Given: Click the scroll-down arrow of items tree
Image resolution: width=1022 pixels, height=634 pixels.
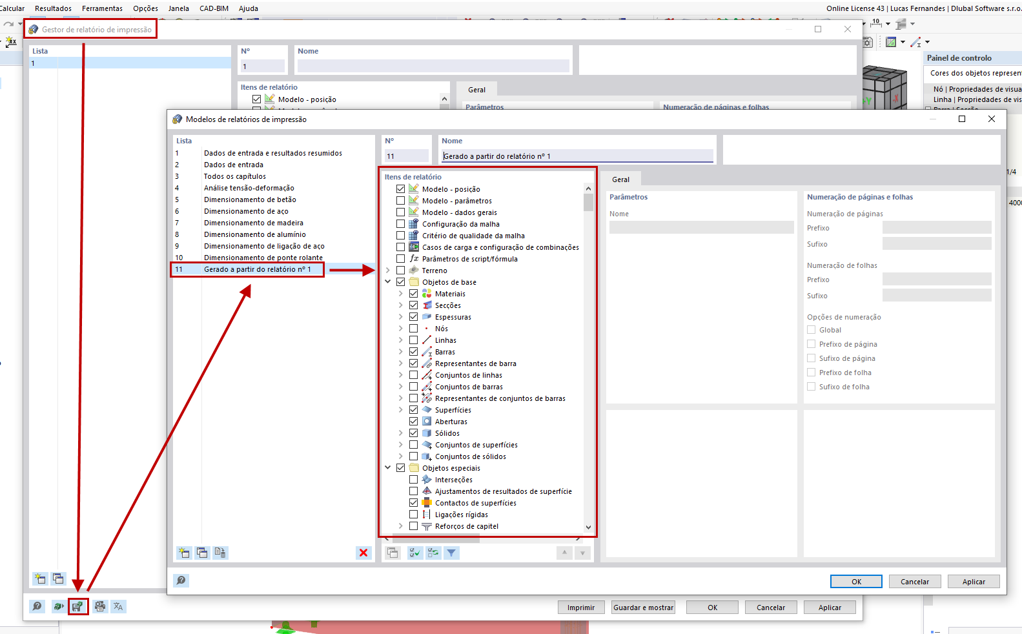Looking at the screenshot, I should pyautogui.click(x=588, y=527).
